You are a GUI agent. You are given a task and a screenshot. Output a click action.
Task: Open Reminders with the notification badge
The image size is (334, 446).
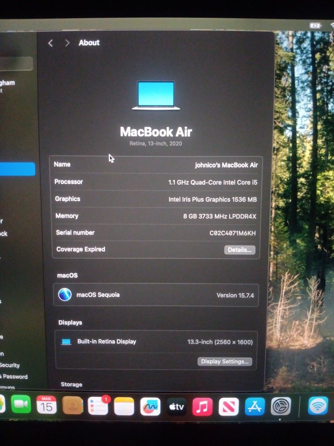98,406
